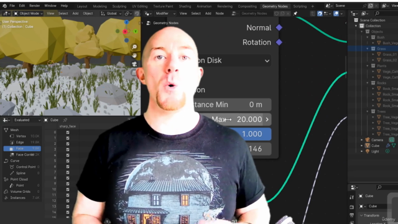Switch to the Sculpting workspace tab
The width and height of the screenshot is (398, 224).
(x=119, y=6)
